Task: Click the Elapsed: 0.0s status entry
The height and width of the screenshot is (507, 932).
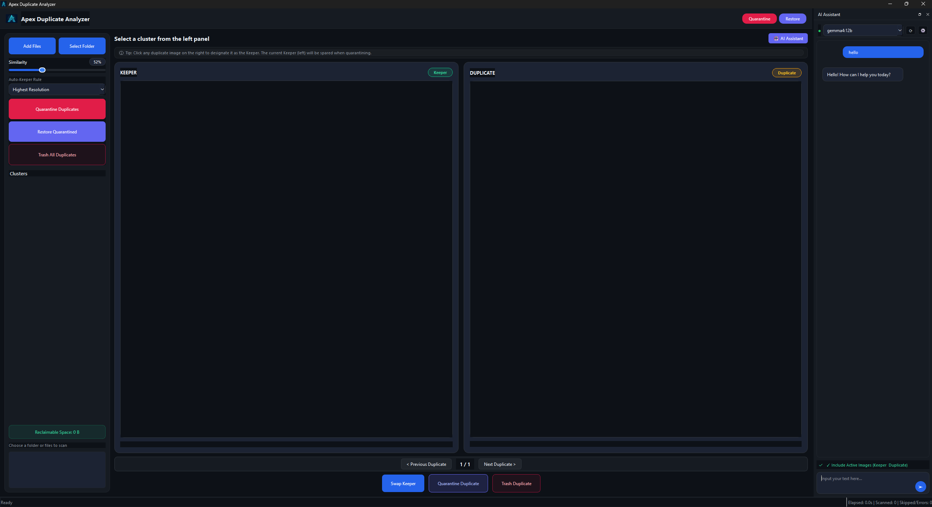Action: pyautogui.click(x=860, y=502)
